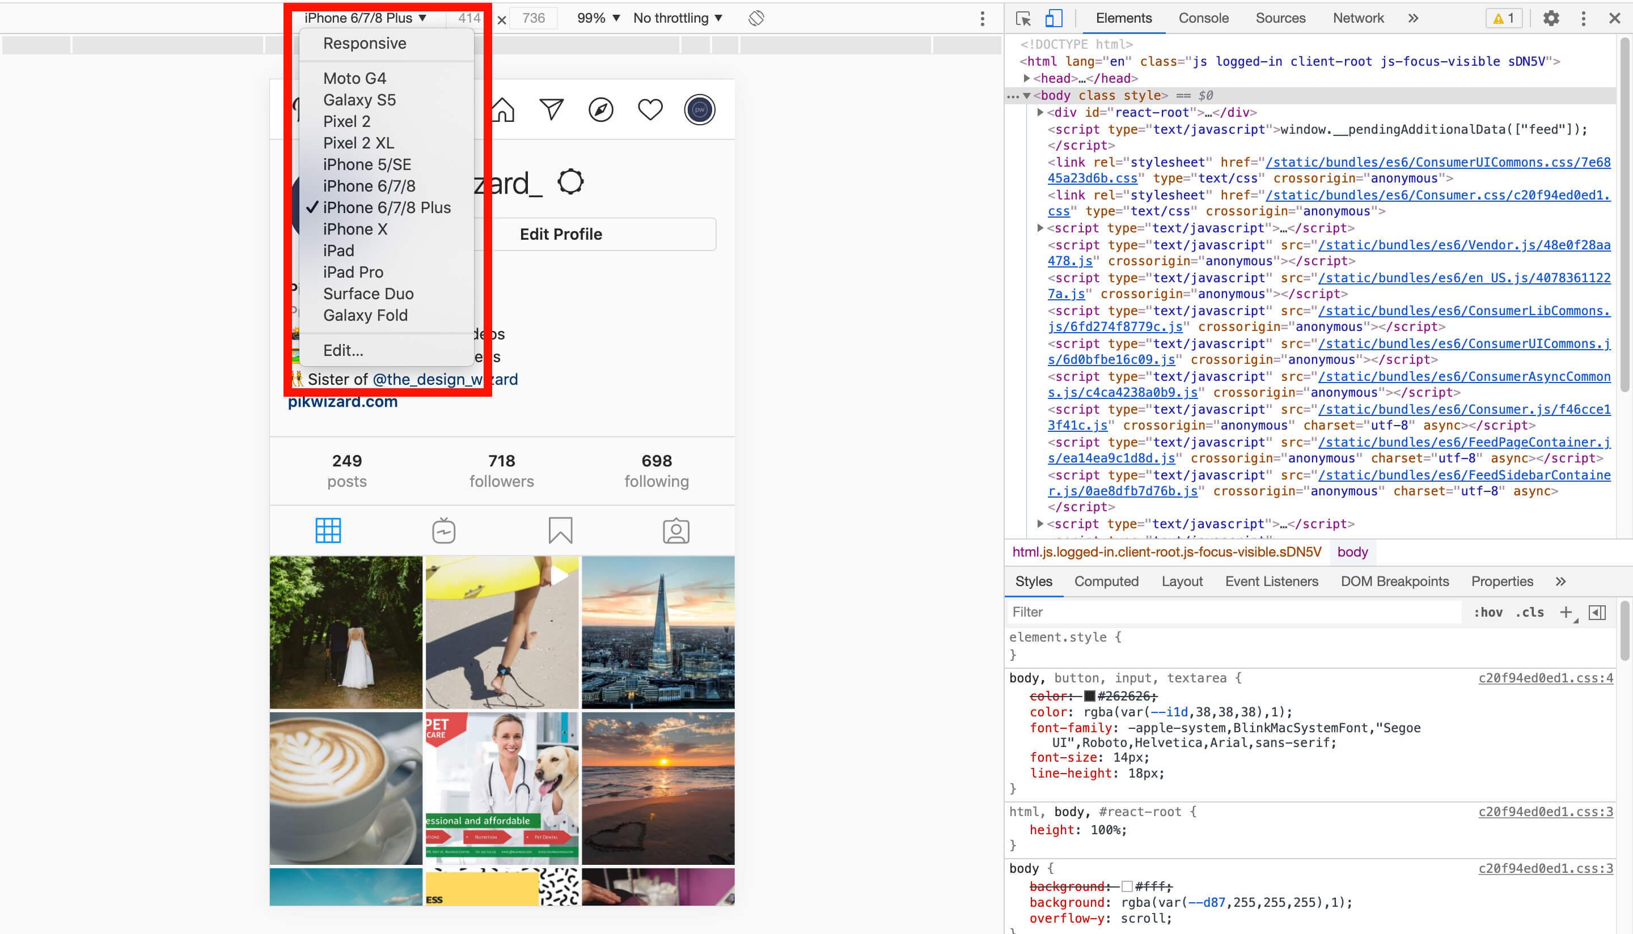Expand the head element node

1027,78
